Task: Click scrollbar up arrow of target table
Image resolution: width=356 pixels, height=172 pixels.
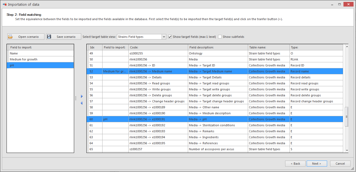Action: pyautogui.click(x=347, y=47)
